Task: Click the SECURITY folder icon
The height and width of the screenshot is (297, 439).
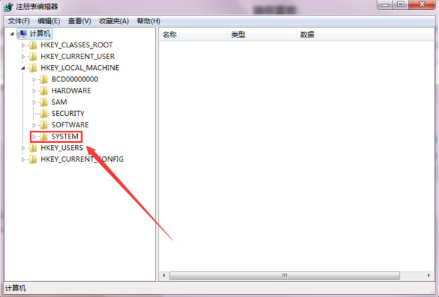Action: pos(44,113)
